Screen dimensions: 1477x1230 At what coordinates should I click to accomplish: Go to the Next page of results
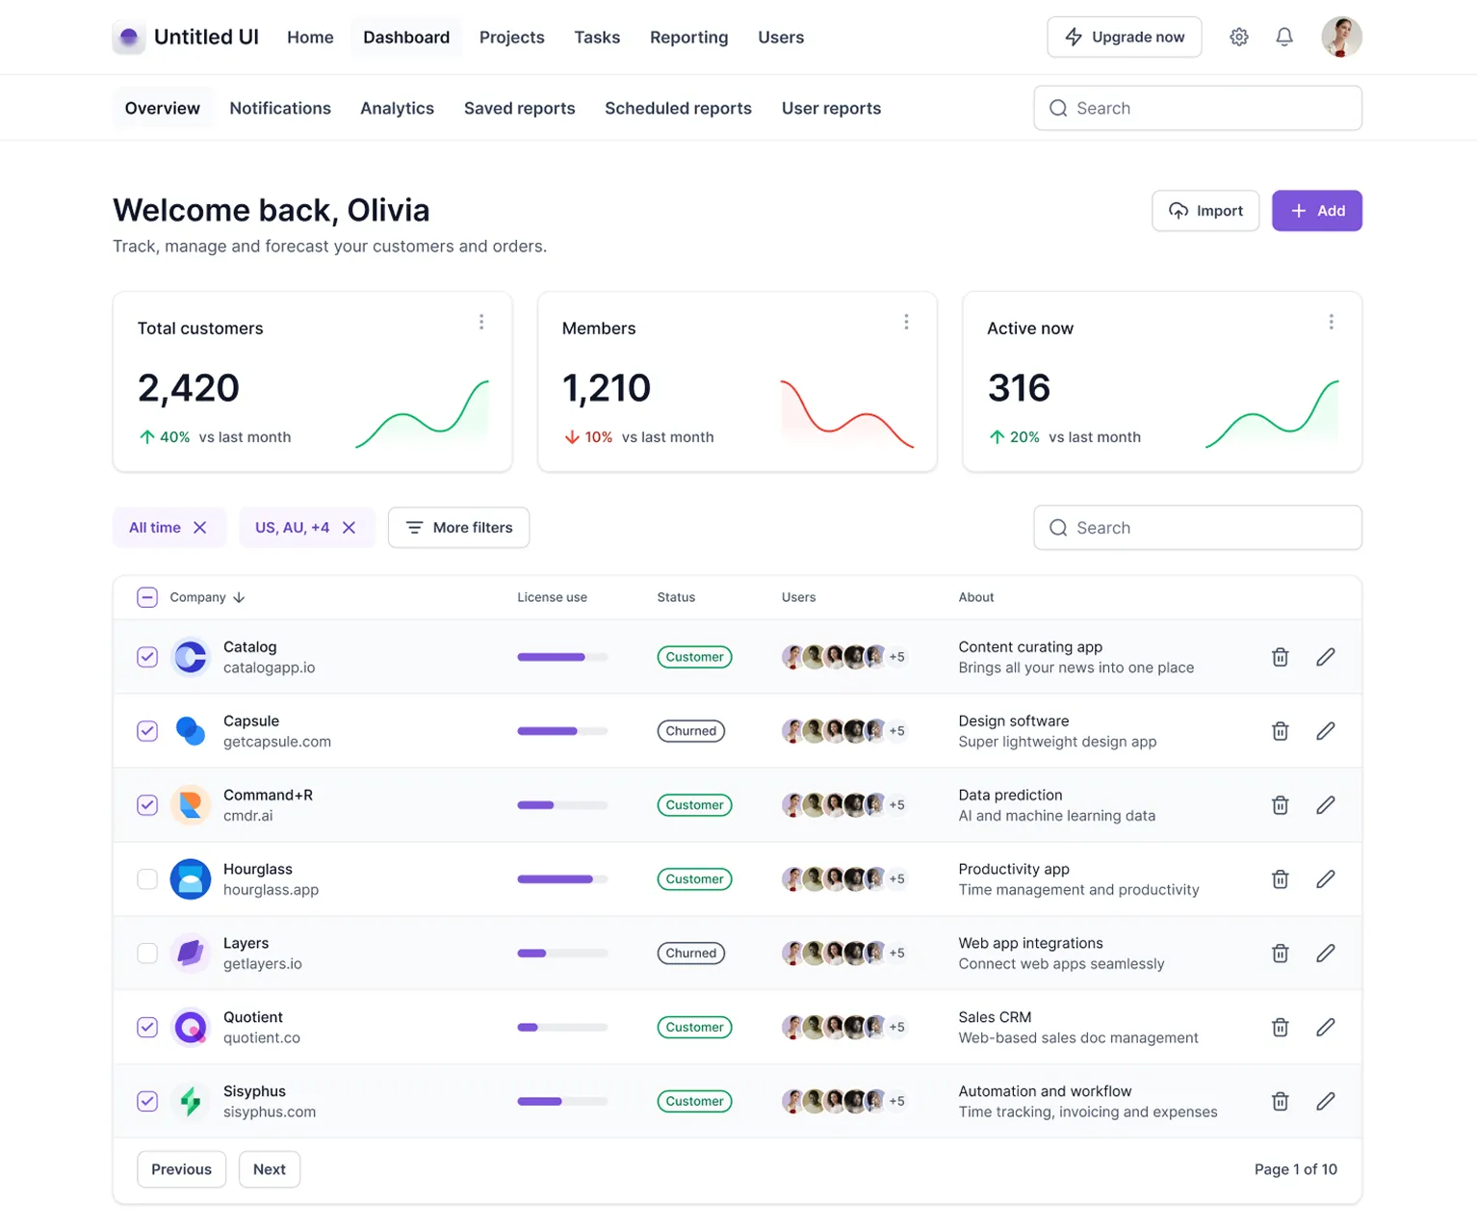[269, 1168]
